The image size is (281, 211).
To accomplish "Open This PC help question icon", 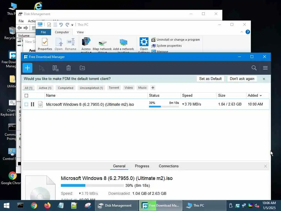I will pos(248,32).
